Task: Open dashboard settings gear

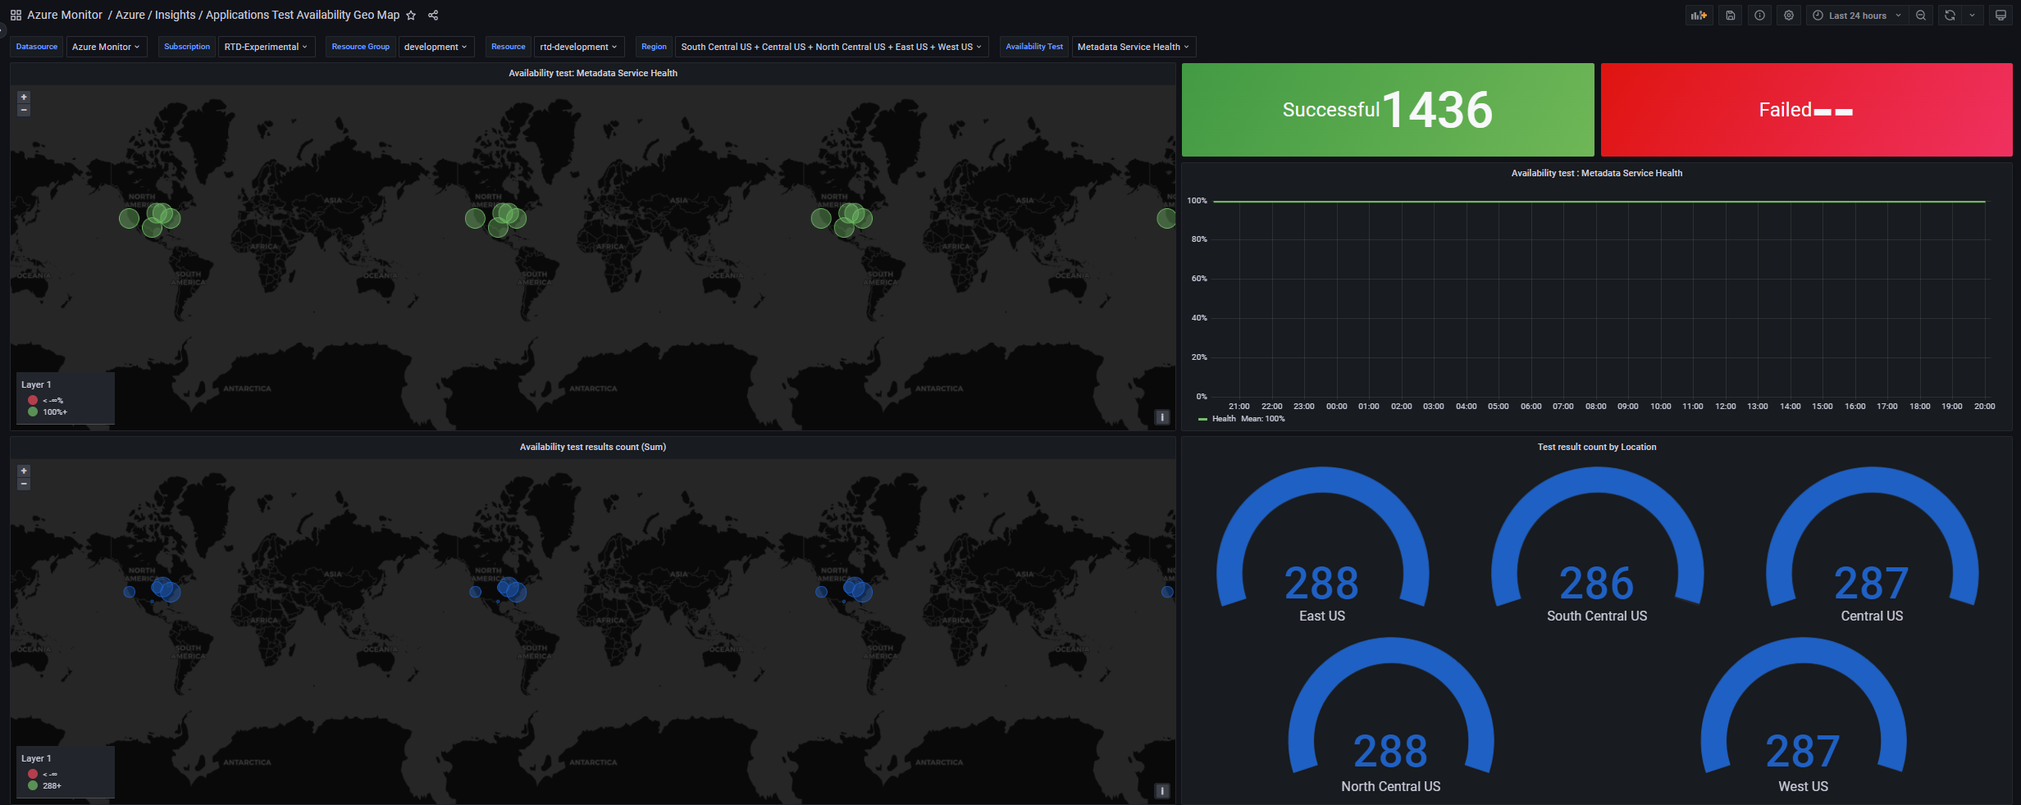Action: pos(1789,16)
